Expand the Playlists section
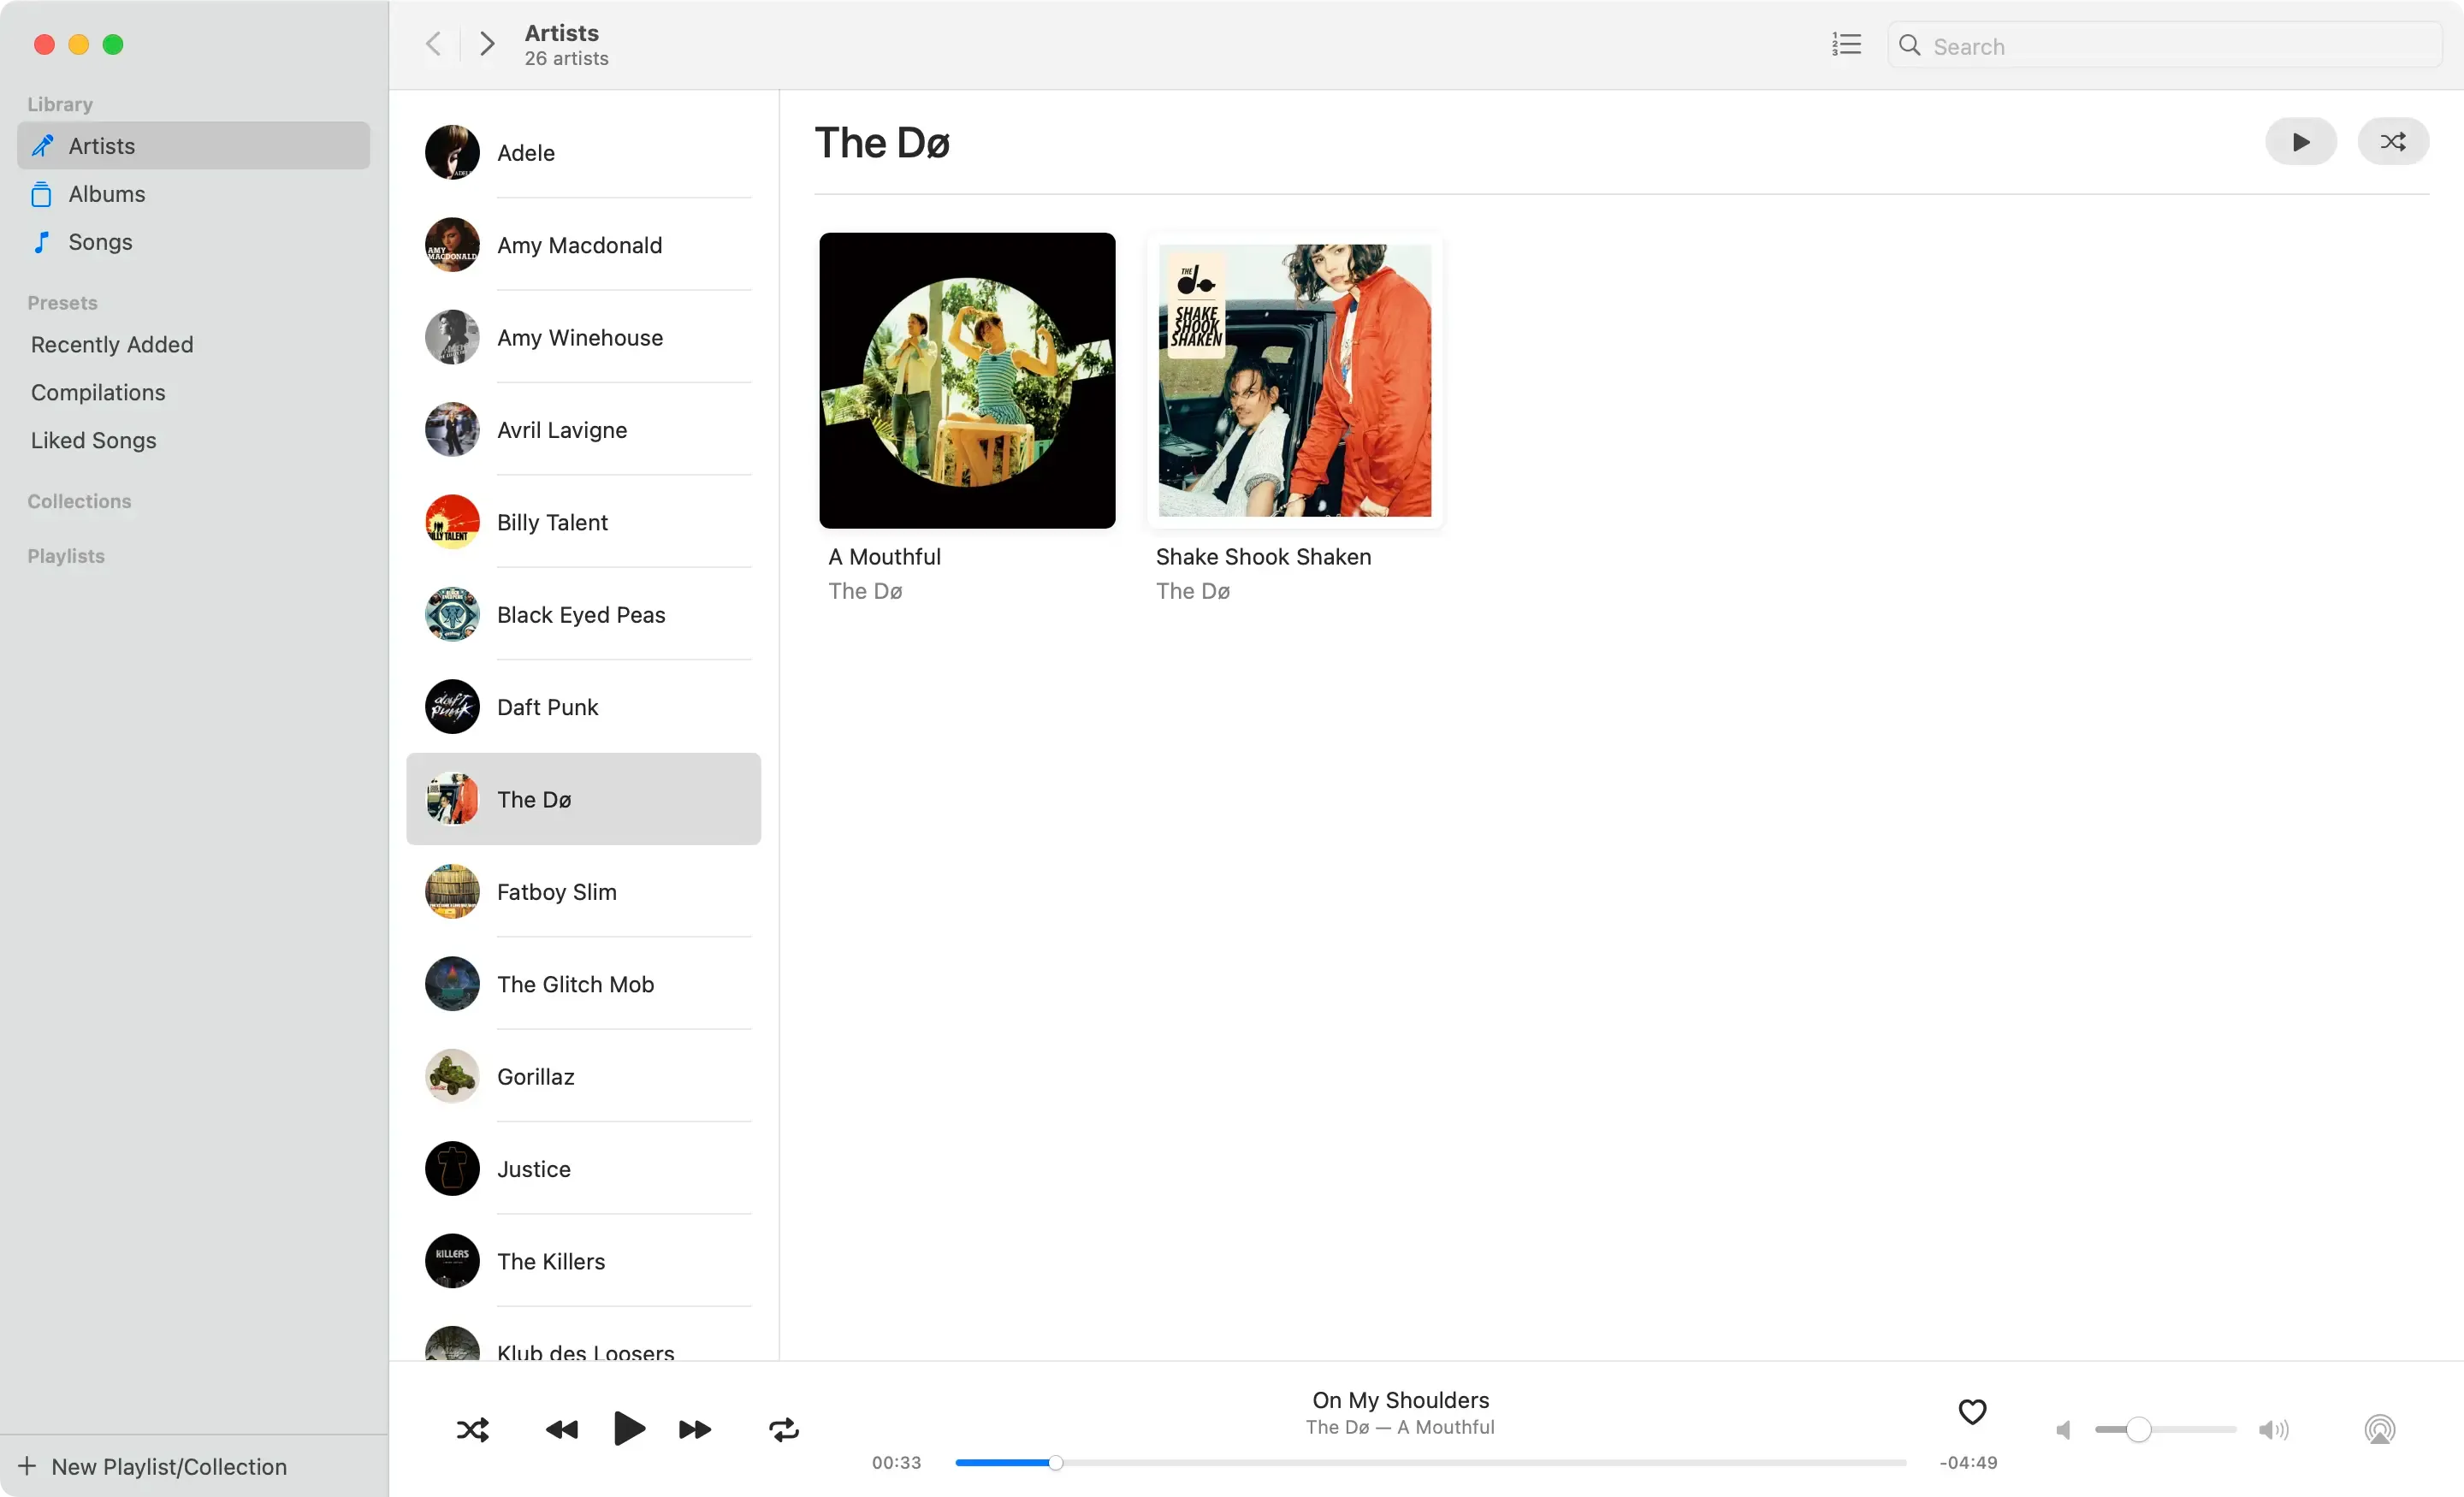This screenshot has height=1497, width=2464. point(65,556)
